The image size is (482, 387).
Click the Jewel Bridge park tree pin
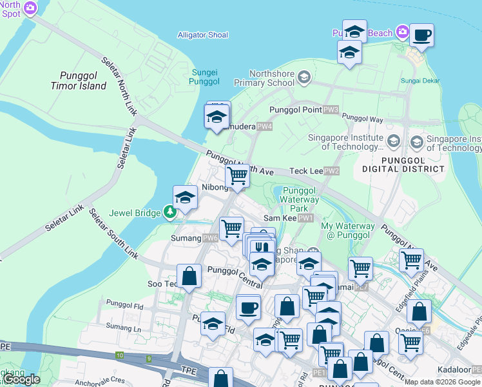click(169, 212)
